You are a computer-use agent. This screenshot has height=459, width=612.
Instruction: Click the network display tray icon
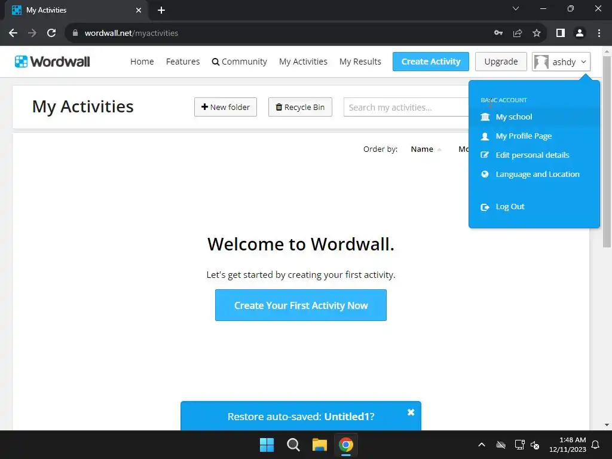[x=519, y=445]
